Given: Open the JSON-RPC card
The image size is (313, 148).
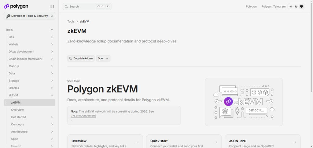Looking at the screenshot, I should 263,141.
